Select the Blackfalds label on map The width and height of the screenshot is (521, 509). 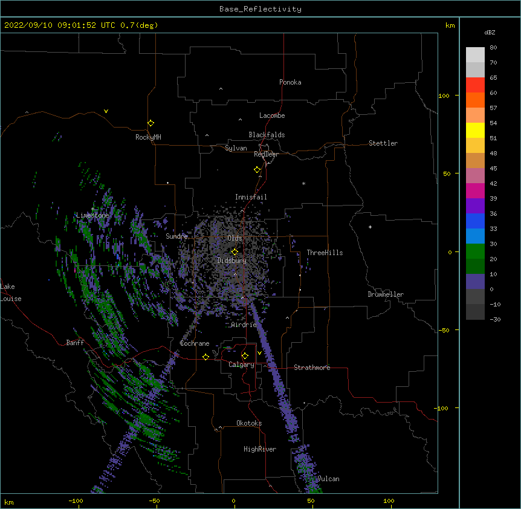tap(267, 135)
